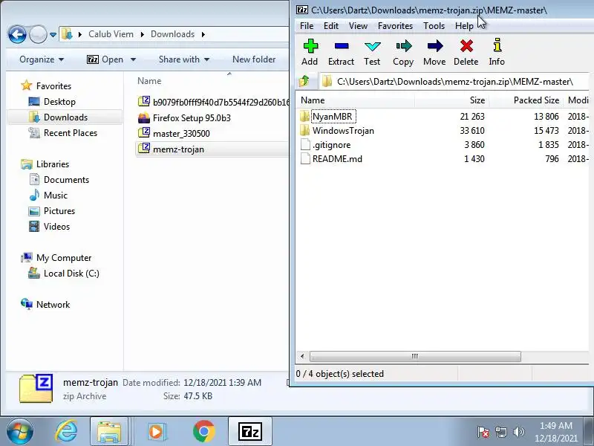Select the README.md file icon
594x446 pixels.
(x=305, y=158)
